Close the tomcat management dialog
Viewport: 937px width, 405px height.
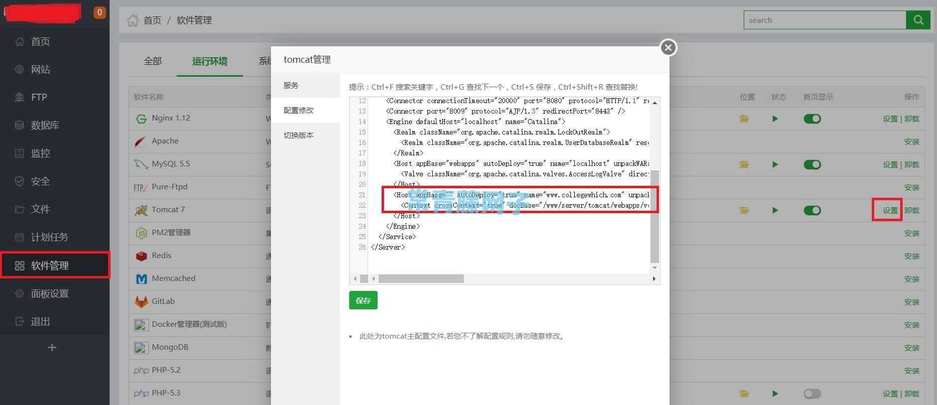pos(668,47)
